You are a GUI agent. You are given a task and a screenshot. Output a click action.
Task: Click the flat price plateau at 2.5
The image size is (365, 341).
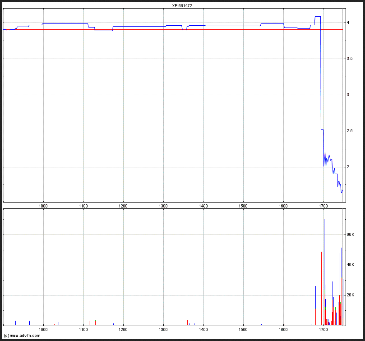pyautogui.click(x=322, y=129)
